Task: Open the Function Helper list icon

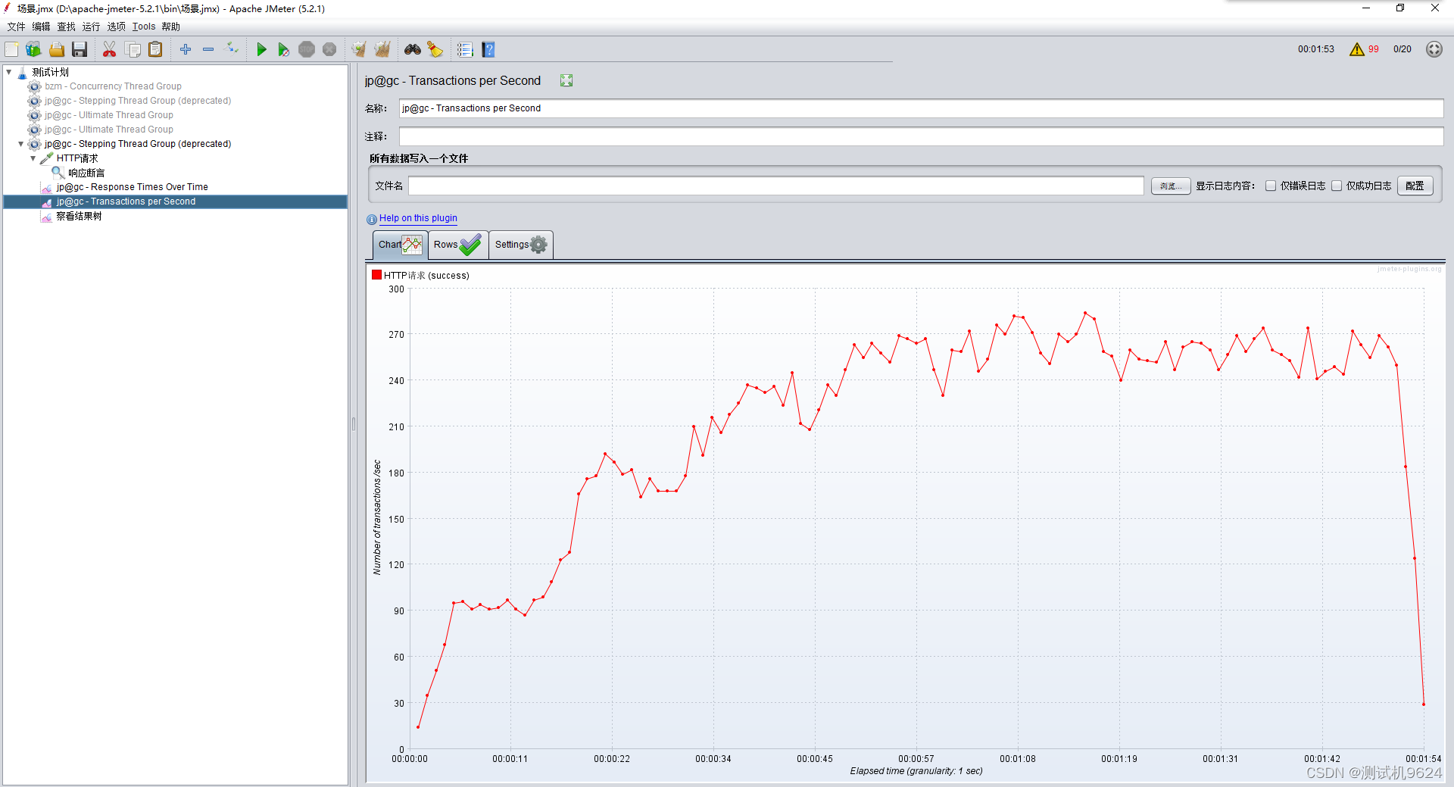Action: click(465, 49)
